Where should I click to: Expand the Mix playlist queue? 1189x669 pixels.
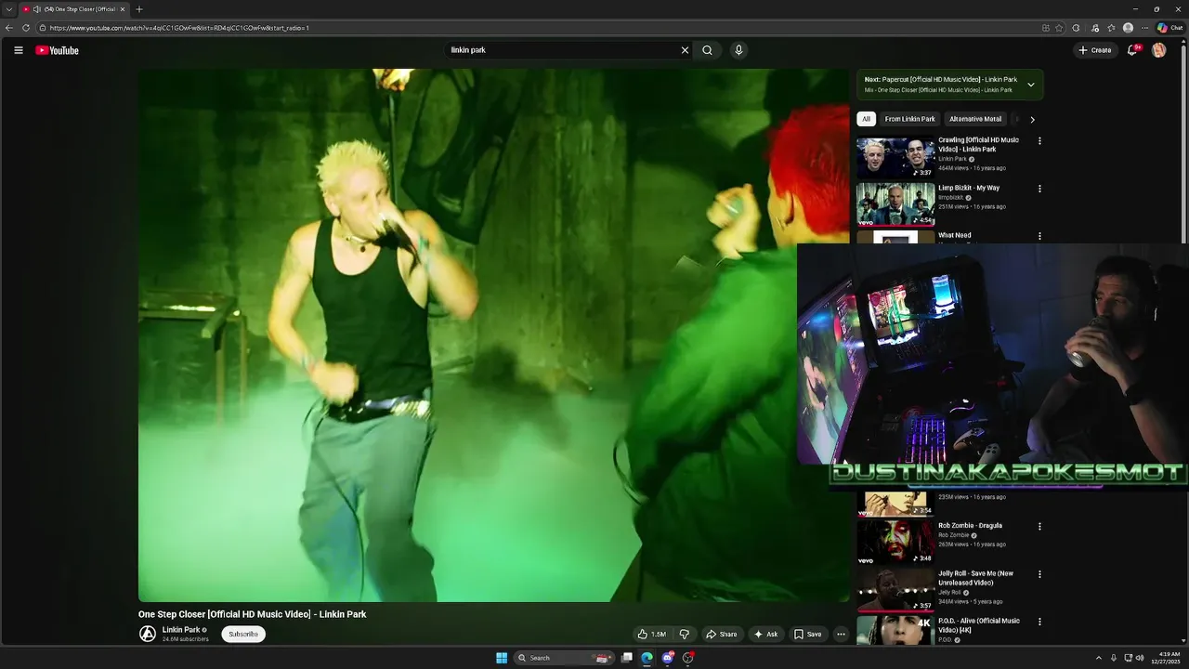click(1030, 85)
